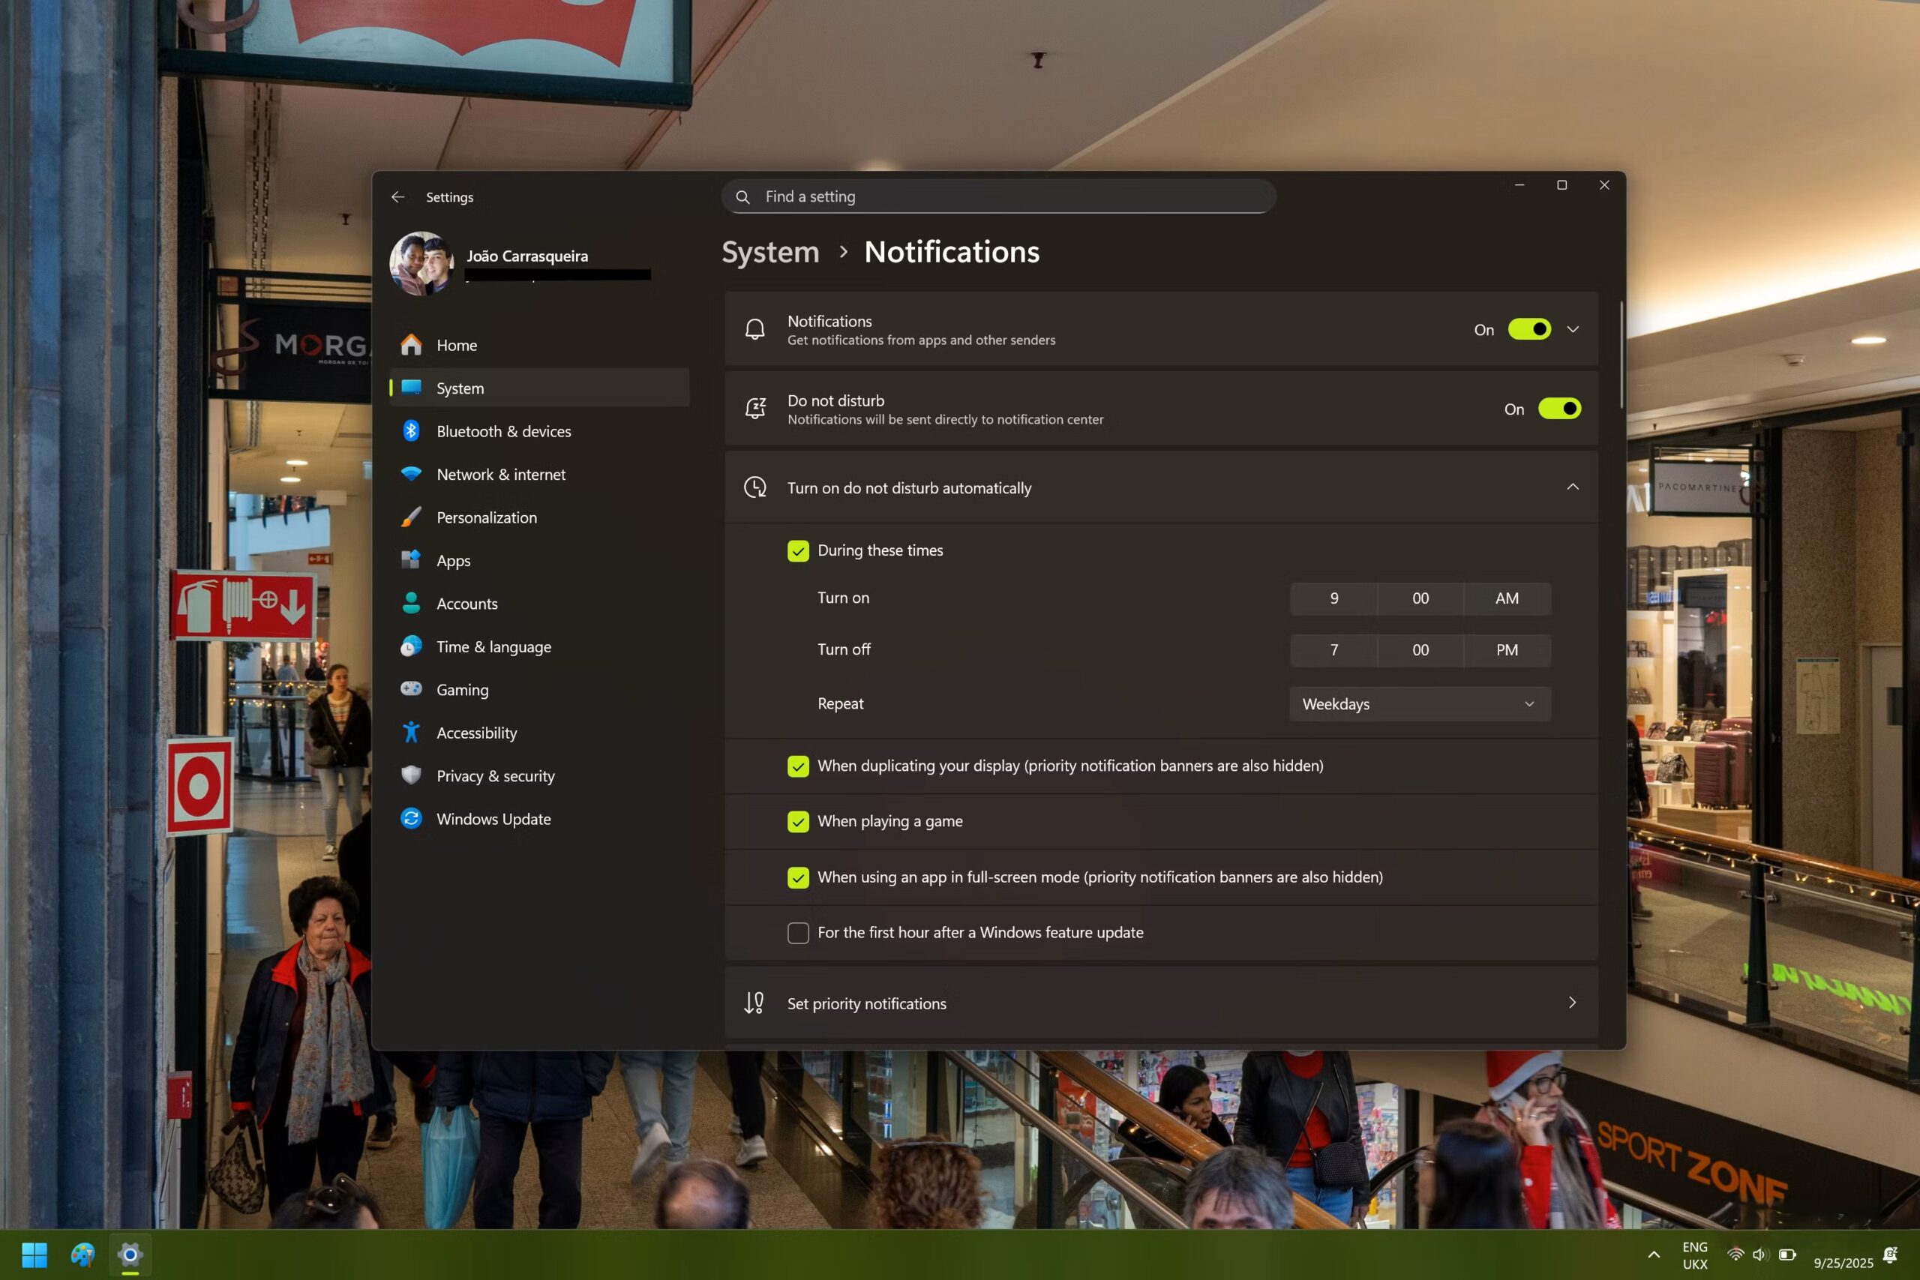
Task: Click the back arrow in Settings
Action: coord(397,196)
